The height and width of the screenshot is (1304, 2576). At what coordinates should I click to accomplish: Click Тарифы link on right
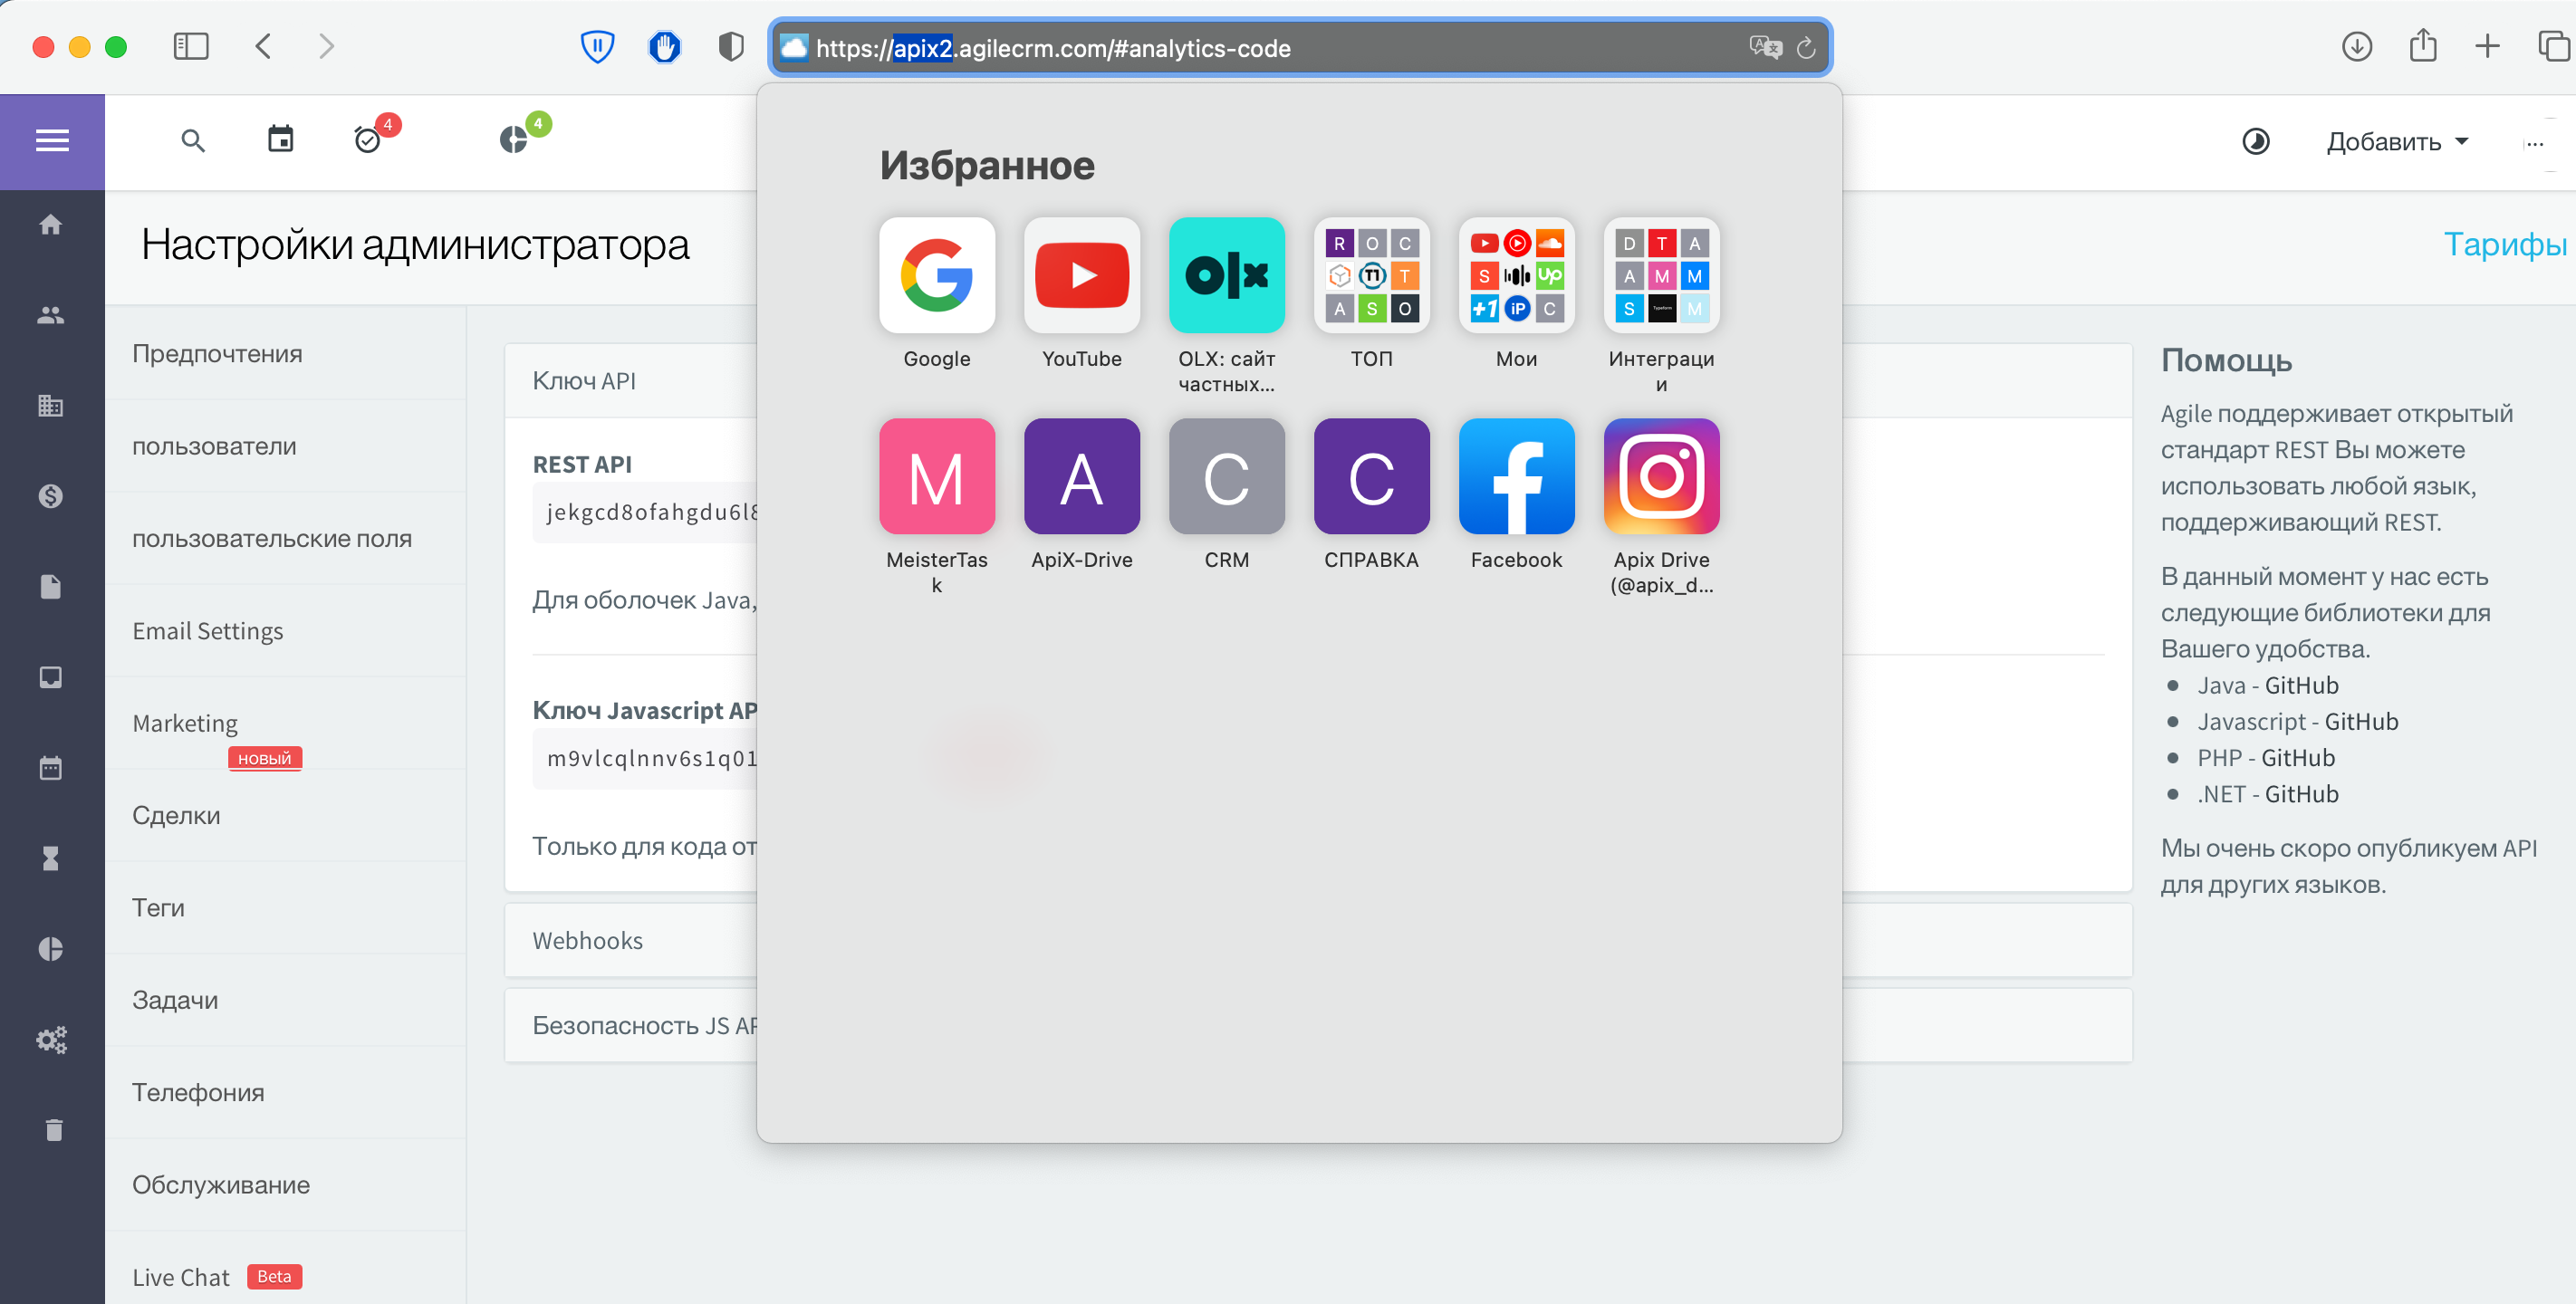tap(2503, 244)
